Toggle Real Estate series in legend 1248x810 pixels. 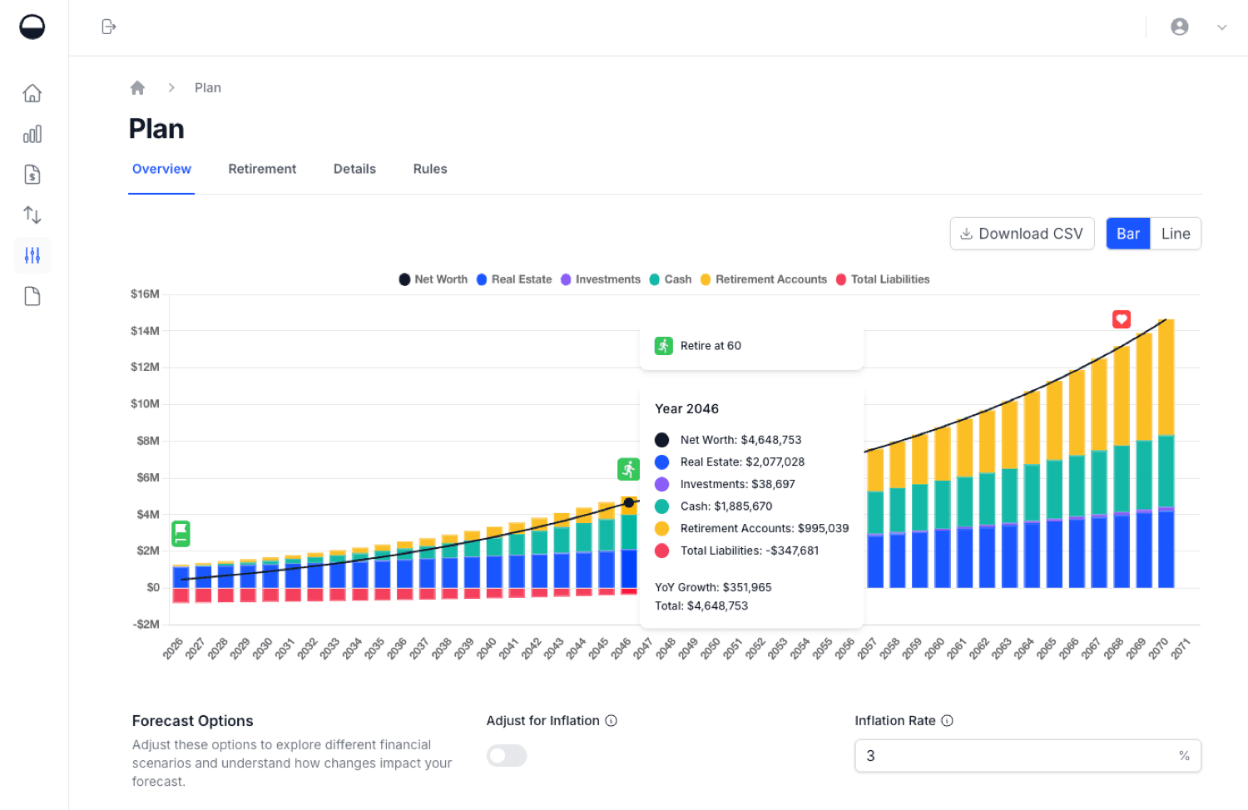pos(514,279)
